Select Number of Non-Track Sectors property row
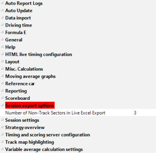This screenshot has width=156, height=153. pos(55,113)
